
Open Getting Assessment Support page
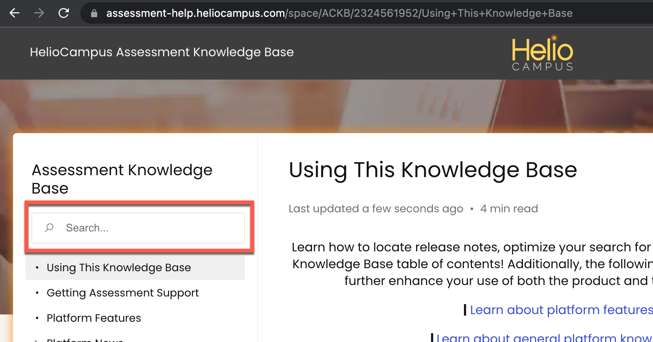pos(122,293)
